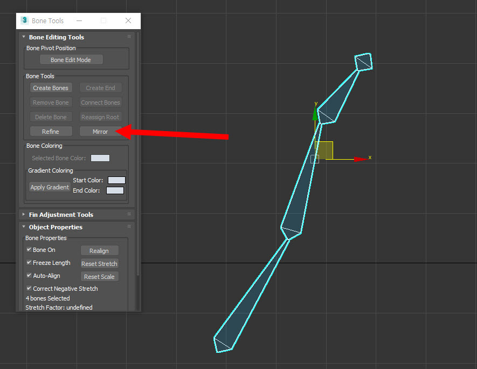Open the gradient Start Color swatch
Viewport: 477px width, 369px height.
pos(116,180)
